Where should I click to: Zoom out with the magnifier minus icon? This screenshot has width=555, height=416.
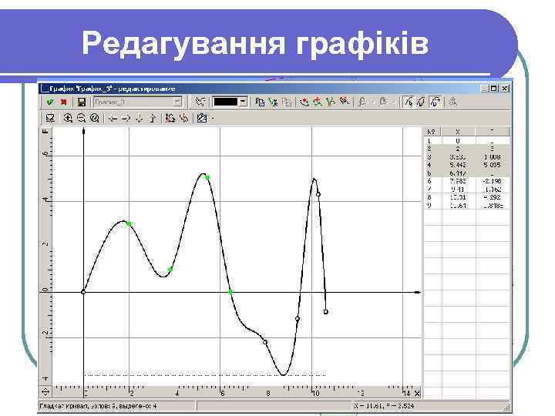[81, 118]
